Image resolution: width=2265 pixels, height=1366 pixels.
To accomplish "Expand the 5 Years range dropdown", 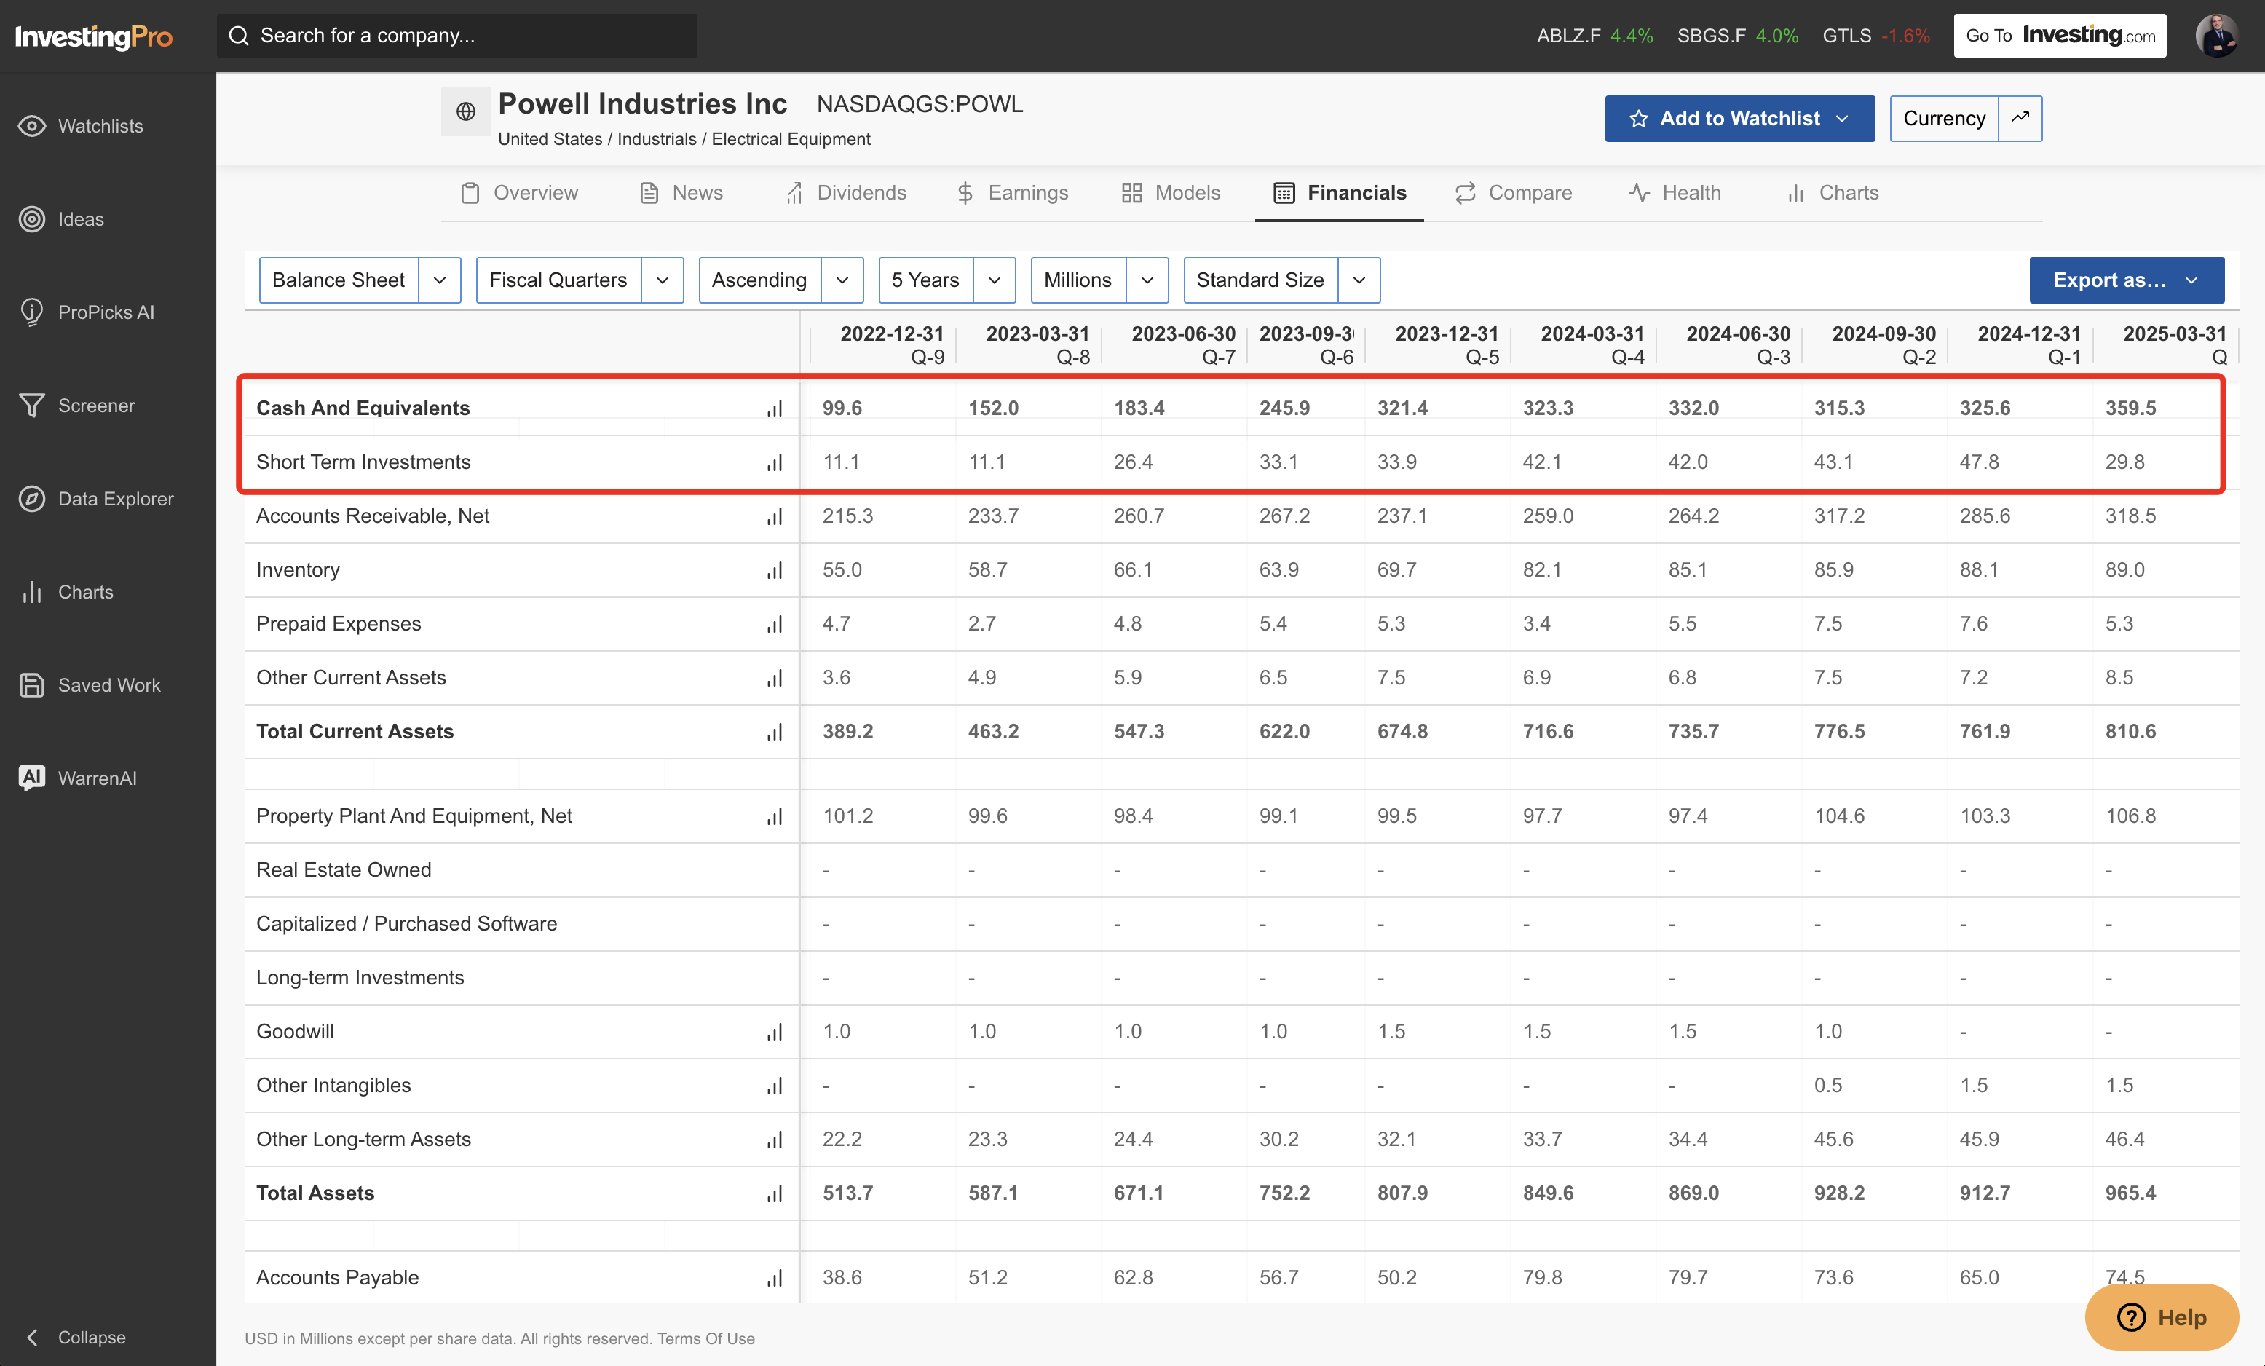I will [x=994, y=280].
